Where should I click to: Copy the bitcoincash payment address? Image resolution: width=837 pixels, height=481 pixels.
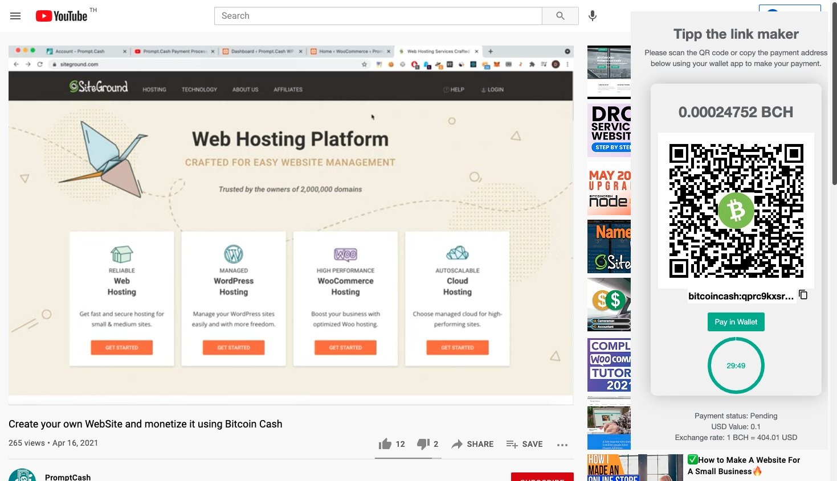pyautogui.click(x=803, y=295)
